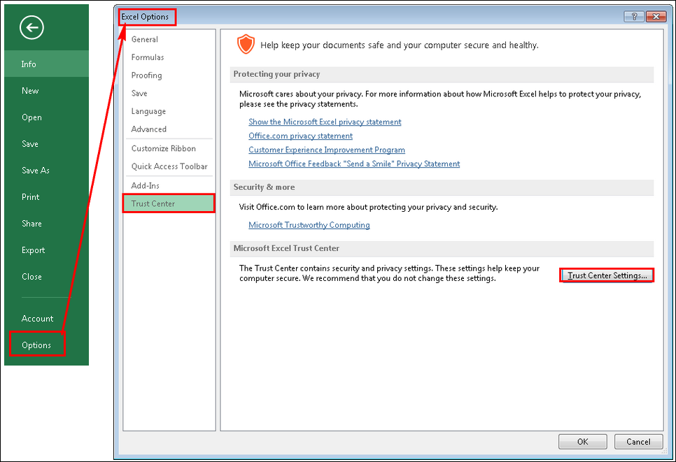Open the Customer Experience Improvement Program link

point(326,150)
